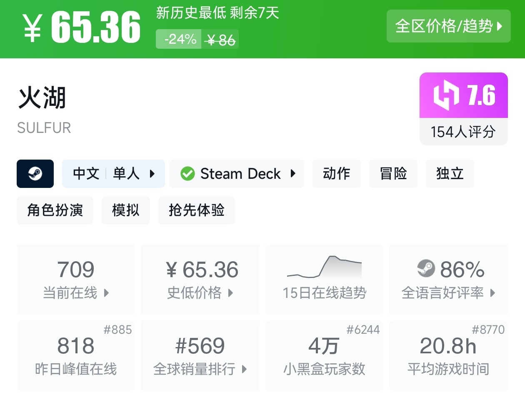Click the yen symbol in the price banner
This screenshot has width=525, height=400.
pyautogui.click(x=32, y=28)
